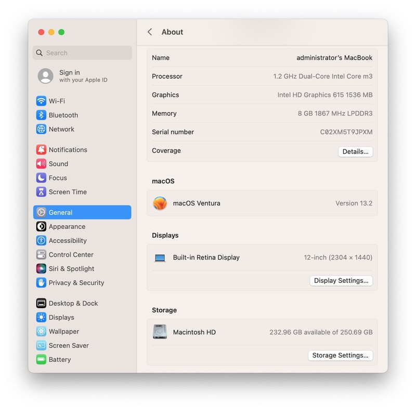Go back using the chevron arrow
The image size is (416, 410).
click(x=150, y=32)
